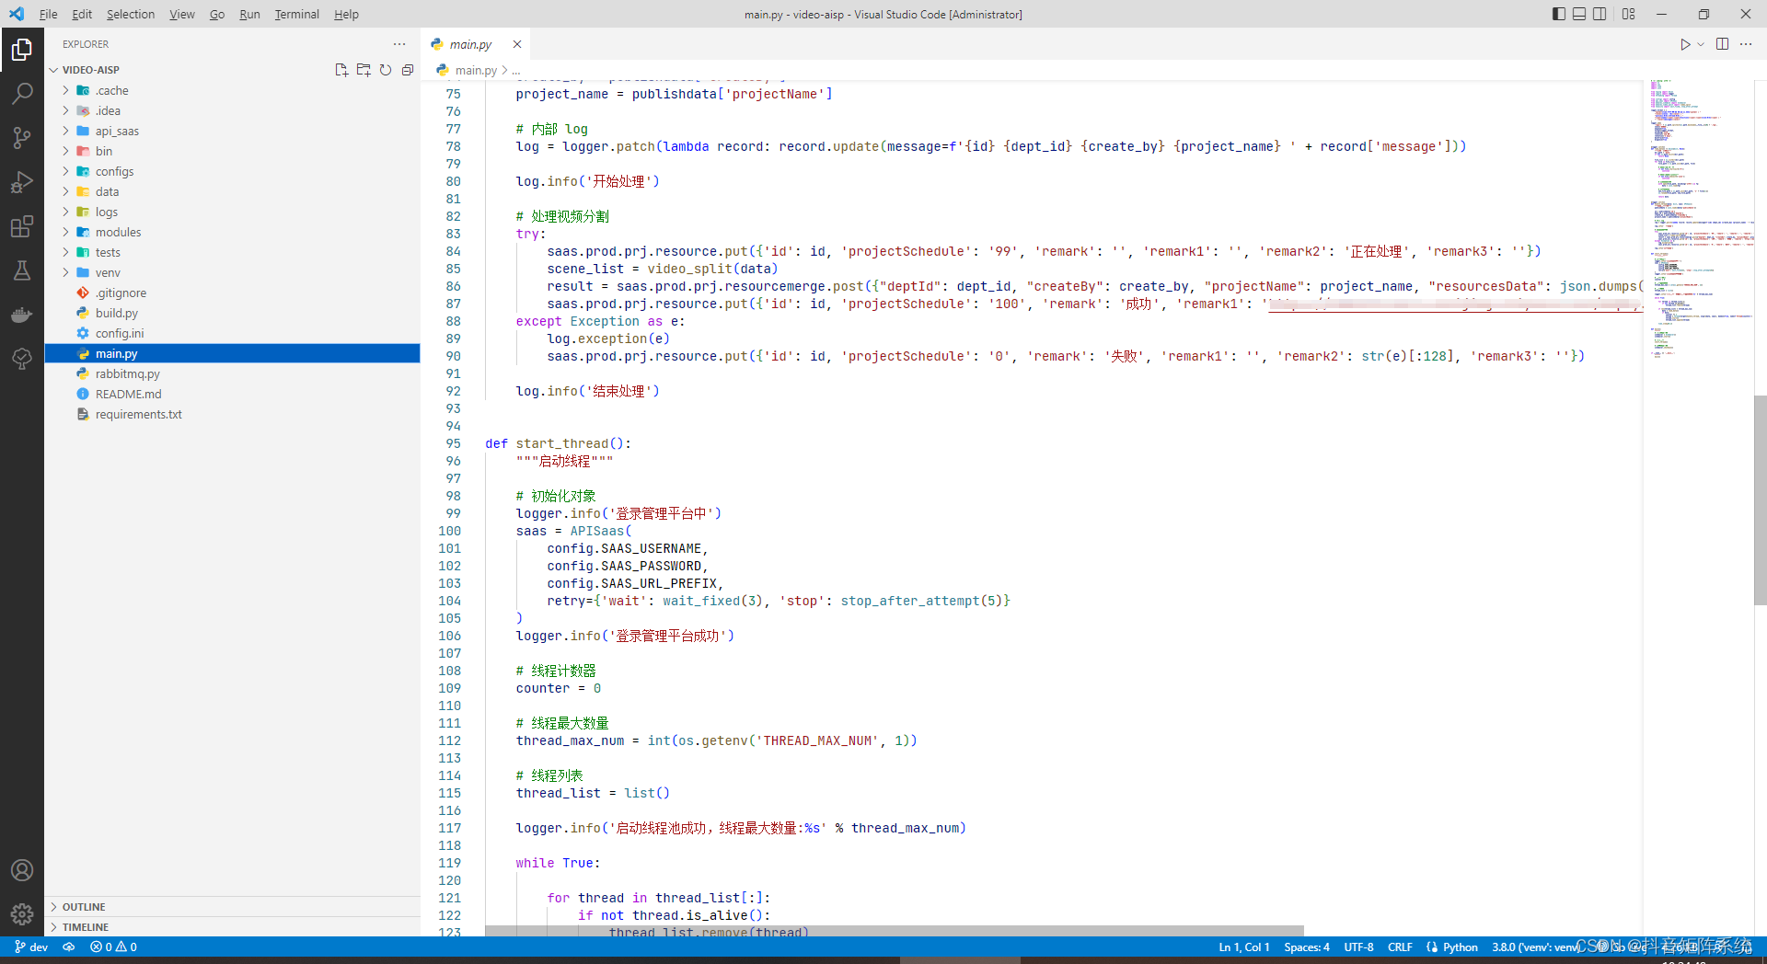Open the Testing flask icon
This screenshot has height=964, width=1767.
(x=22, y=270)
